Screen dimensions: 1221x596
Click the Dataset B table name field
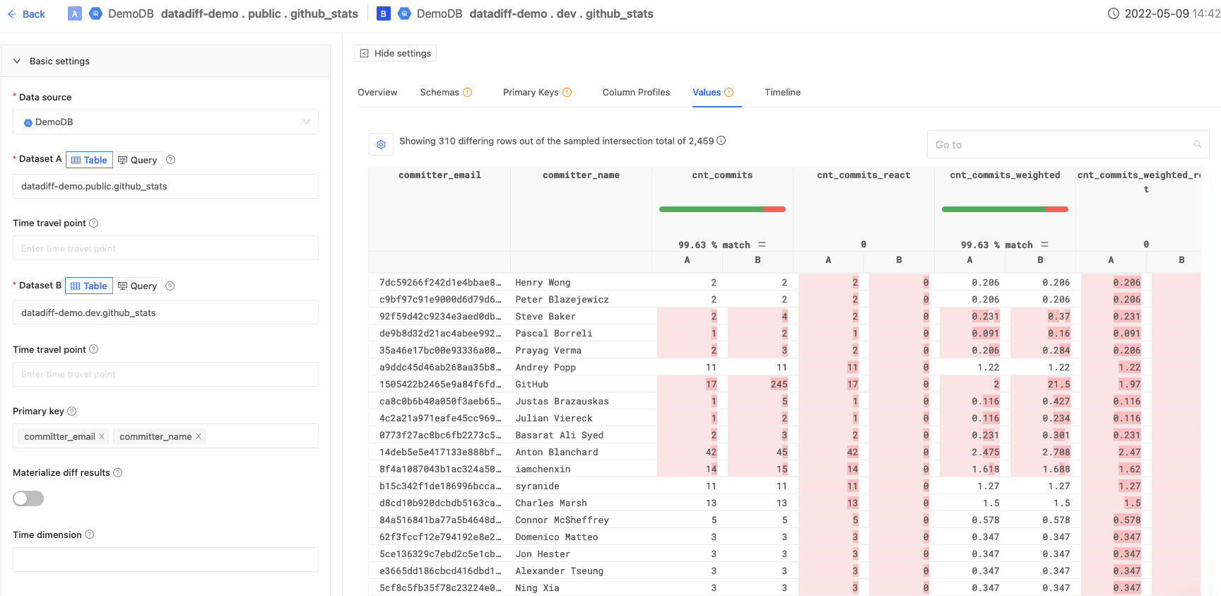click(x=165, y=312)
